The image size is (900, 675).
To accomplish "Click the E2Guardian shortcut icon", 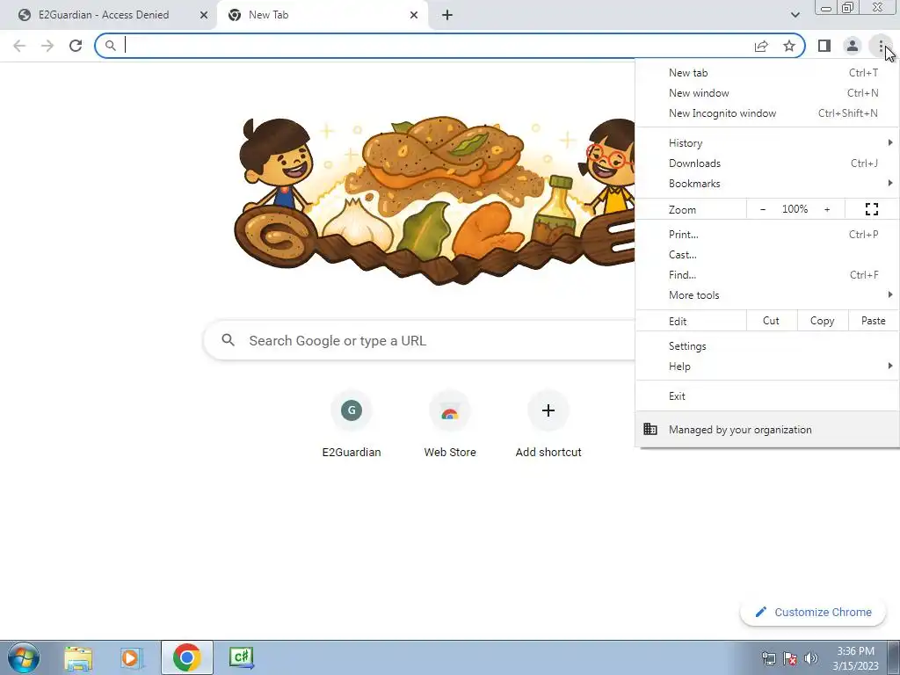I will (x=352, y=410).
